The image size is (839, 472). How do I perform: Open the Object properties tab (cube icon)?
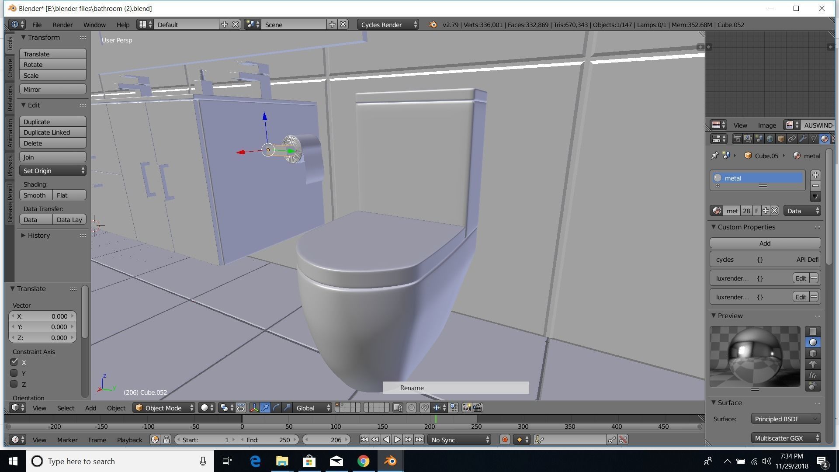[x=781, y=139]
